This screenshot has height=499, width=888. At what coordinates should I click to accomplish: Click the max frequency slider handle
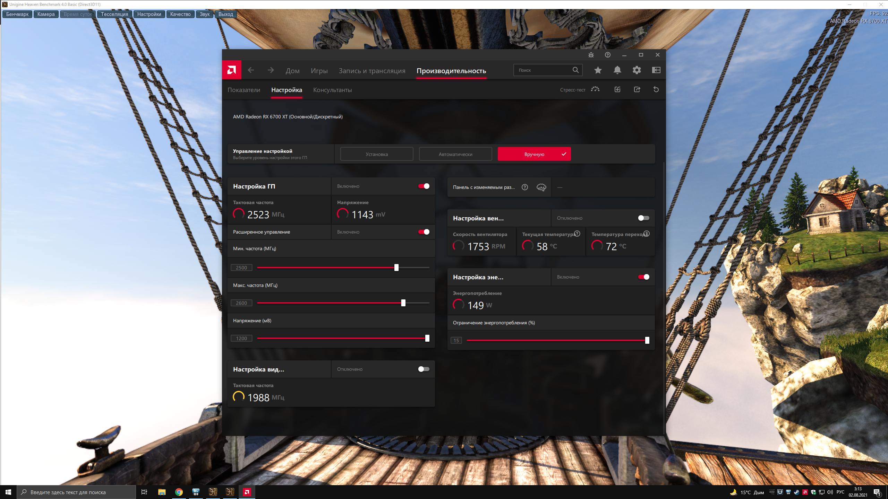click(403, 303)
